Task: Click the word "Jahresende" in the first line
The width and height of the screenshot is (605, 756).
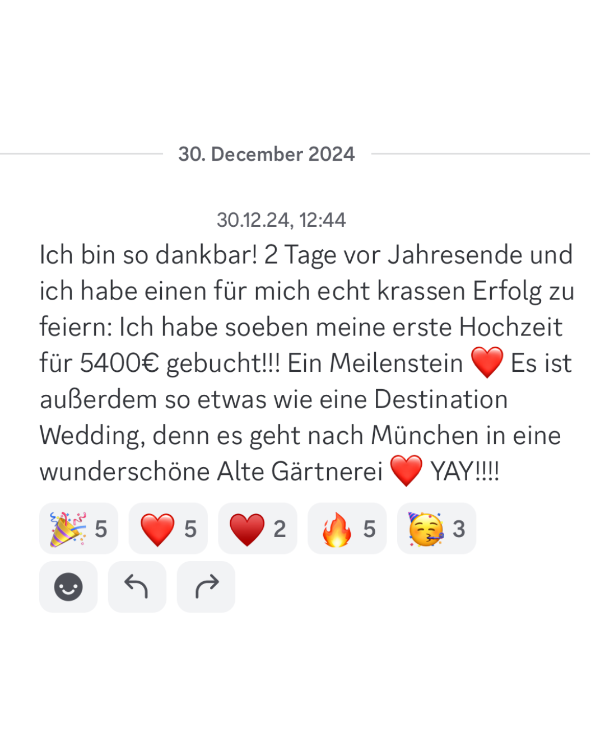Action: (x=455, y=255)
